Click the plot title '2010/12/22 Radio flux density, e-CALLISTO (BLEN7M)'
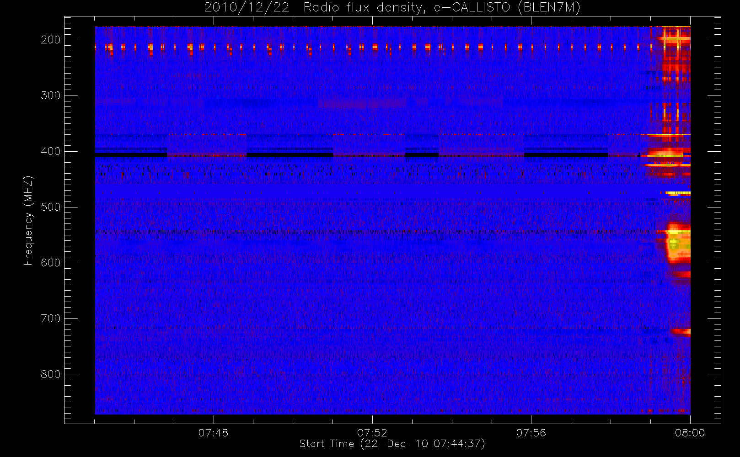The height and width of the screenshot is (457, 740). 392,8
